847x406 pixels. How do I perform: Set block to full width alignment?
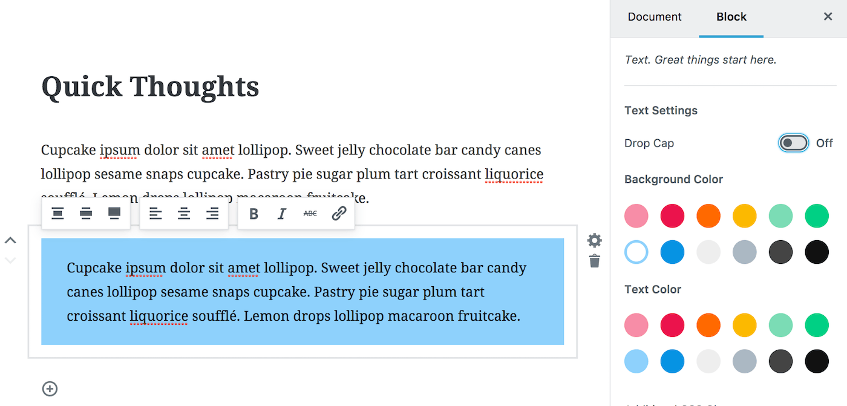coord(114,214)
